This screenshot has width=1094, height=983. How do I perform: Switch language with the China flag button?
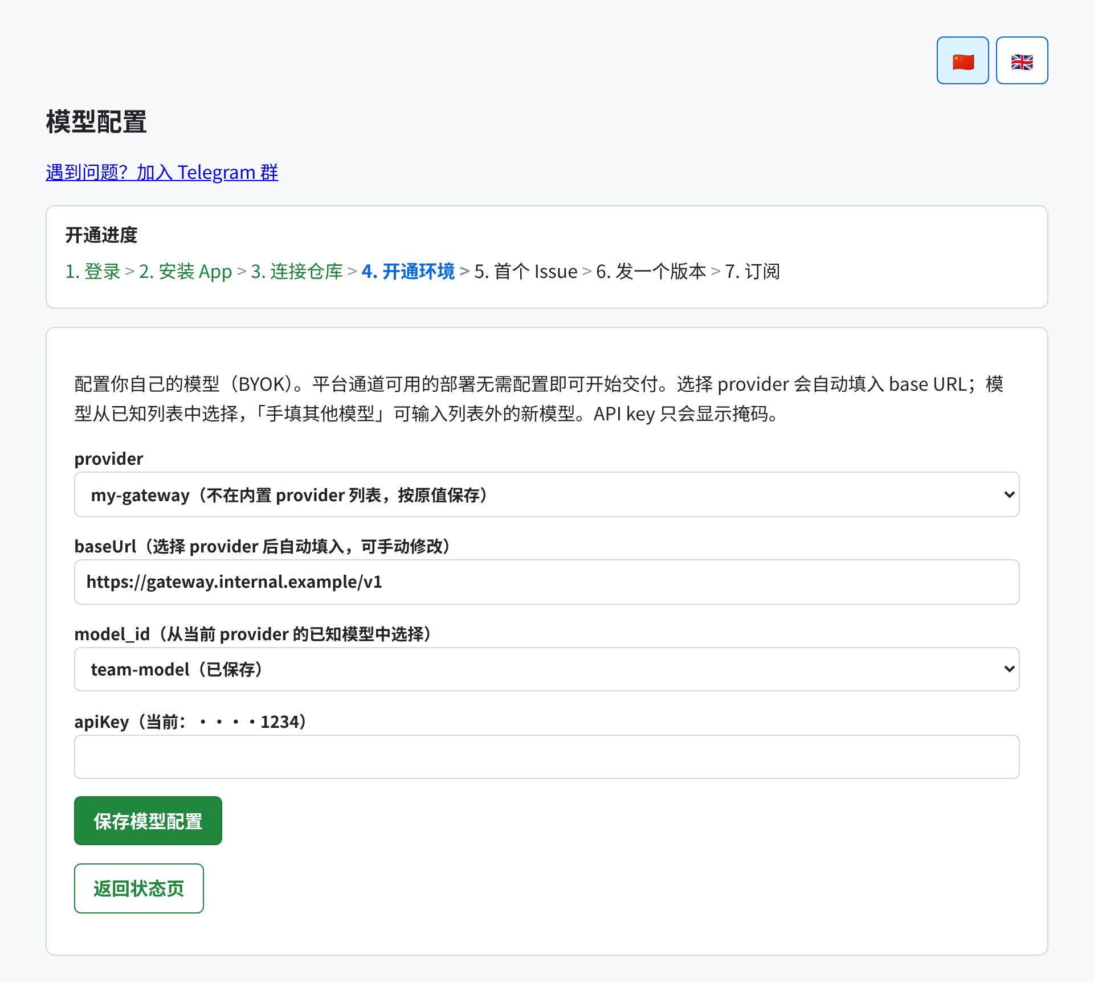tap(962, 60)
